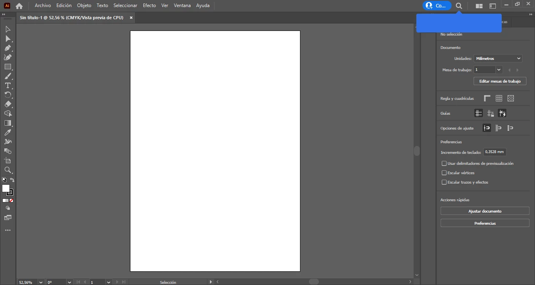Show rulers icon in Regla y cuadrículas
The image size is (535, 285).
point(487,99)
